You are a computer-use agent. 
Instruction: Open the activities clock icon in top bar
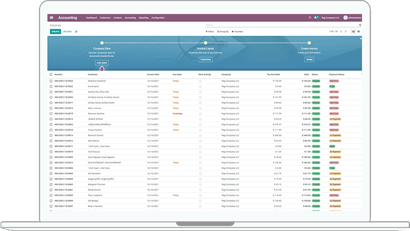[310, 18]
